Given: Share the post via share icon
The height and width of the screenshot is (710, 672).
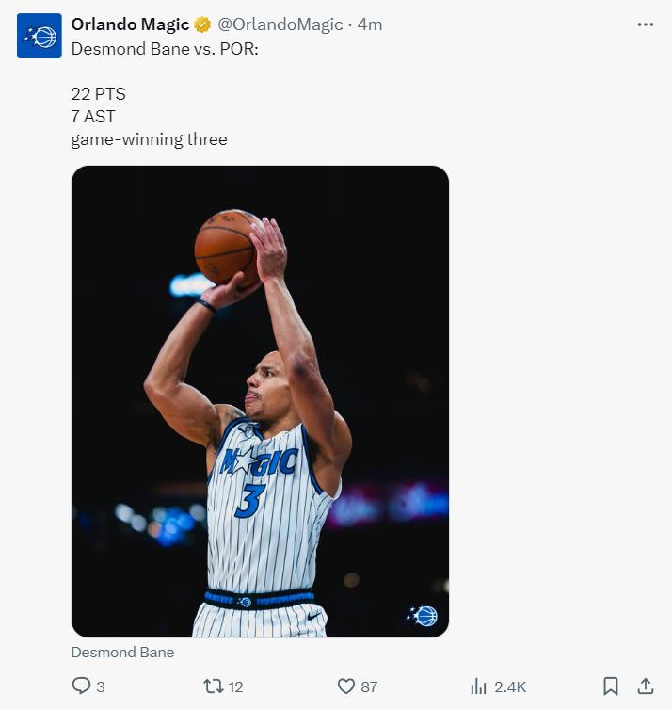Looking at the screenshot, I should pyautogui.click(x=646, y=686).
